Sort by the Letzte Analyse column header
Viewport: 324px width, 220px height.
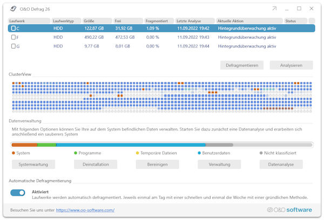pos(195,21)
